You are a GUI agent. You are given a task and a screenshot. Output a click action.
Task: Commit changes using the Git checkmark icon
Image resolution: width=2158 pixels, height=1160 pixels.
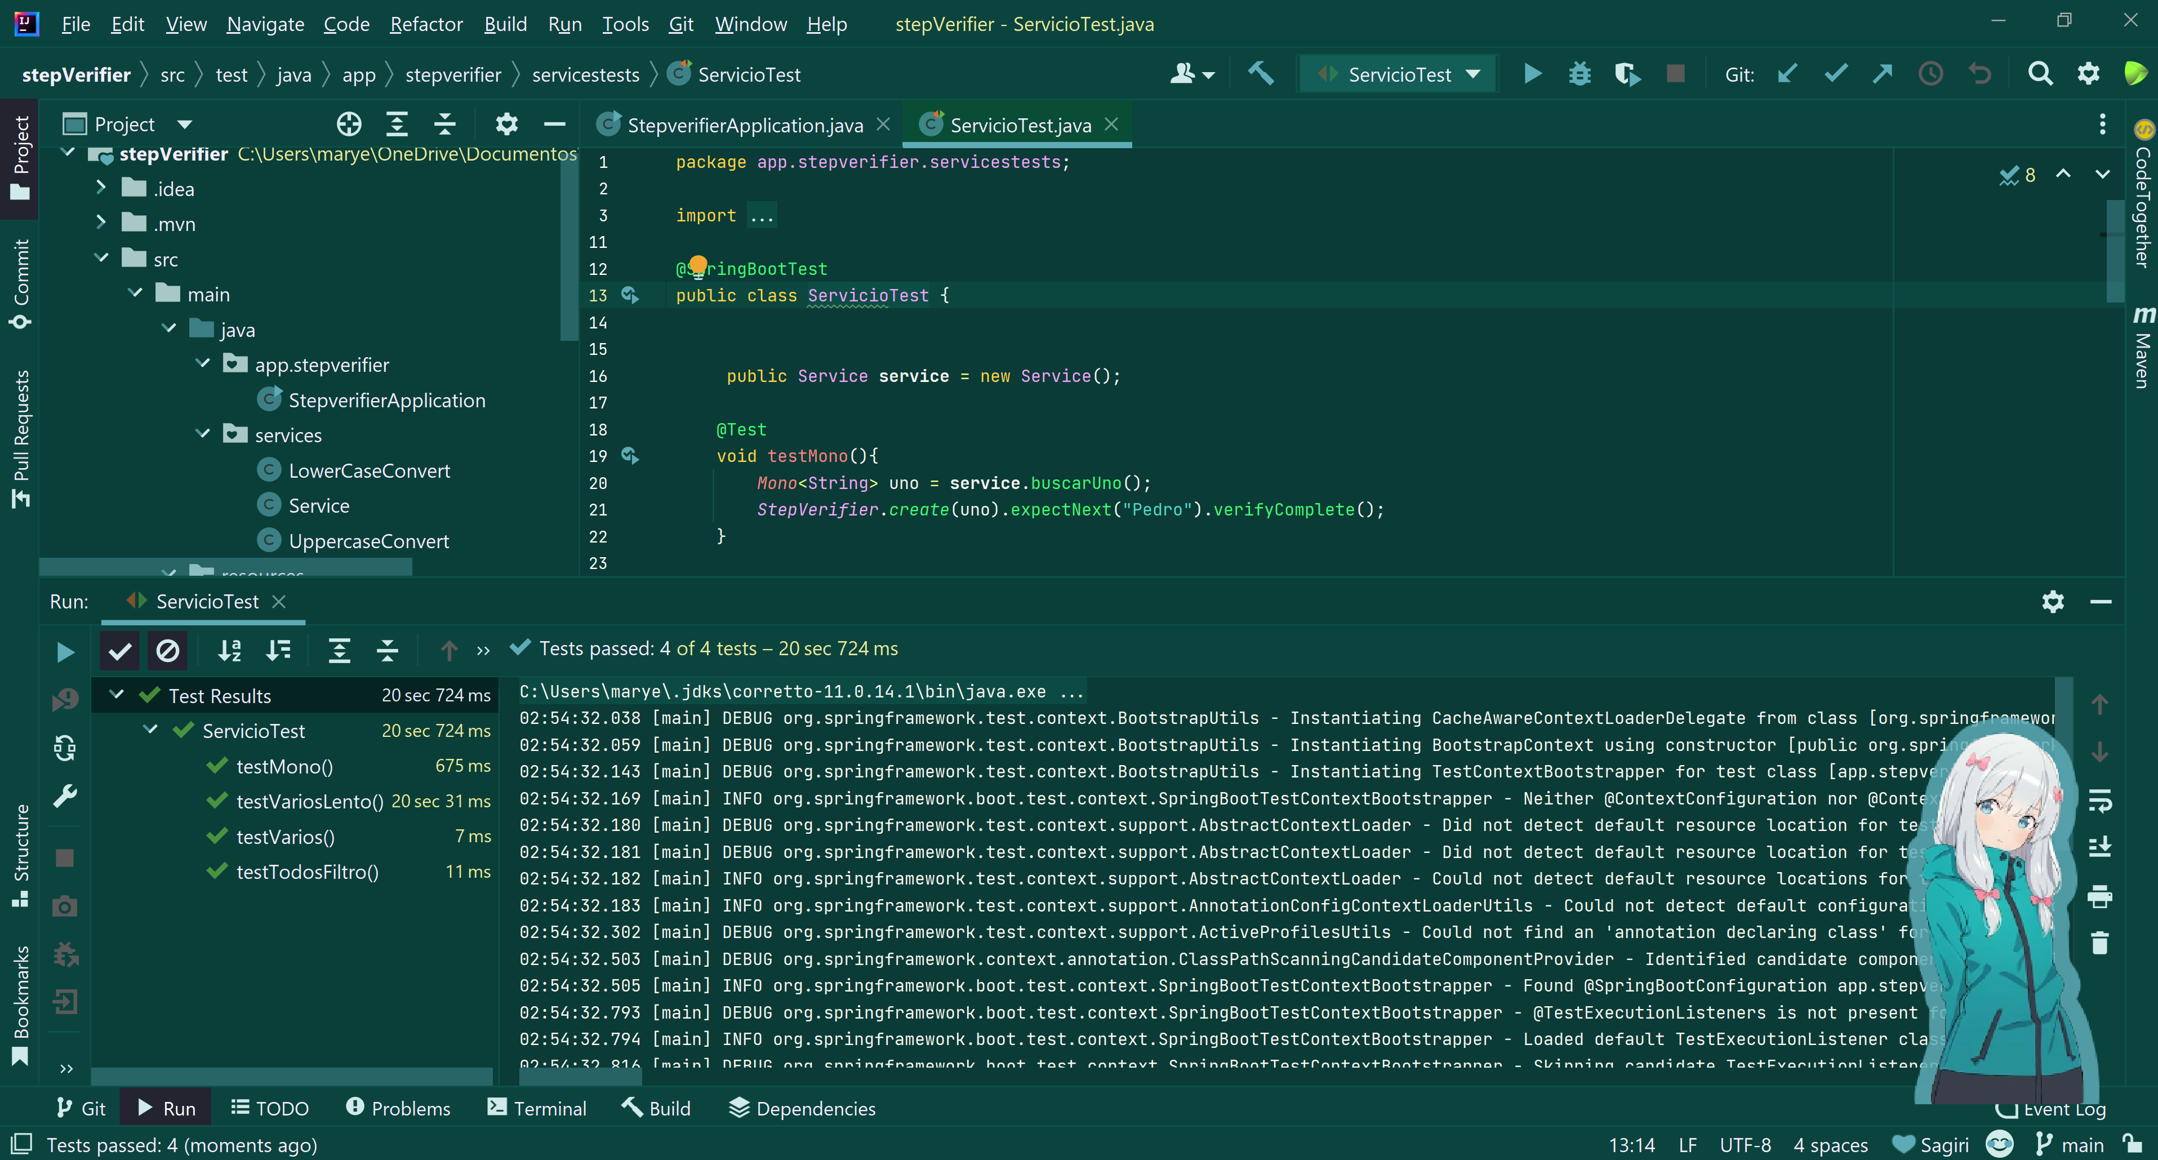tap(1835, 74)
